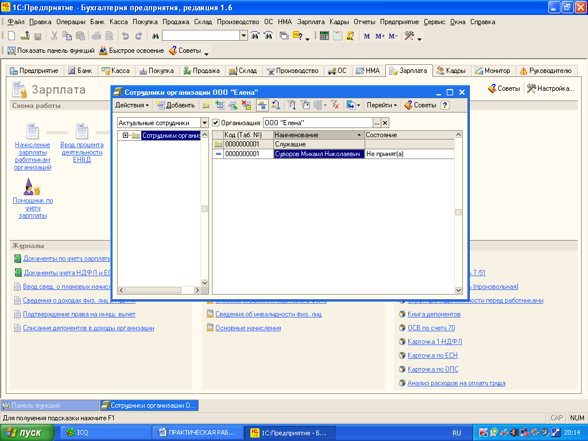
Task: Open the Актуальные сотрудники dropdown
Action: 204,123
